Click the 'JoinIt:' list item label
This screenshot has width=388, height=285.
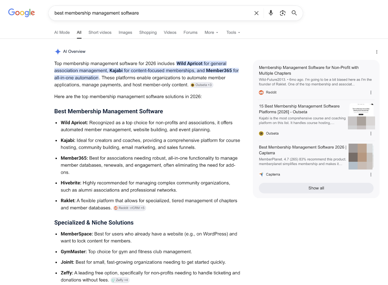pyautogui.click(x=68, y=262)
